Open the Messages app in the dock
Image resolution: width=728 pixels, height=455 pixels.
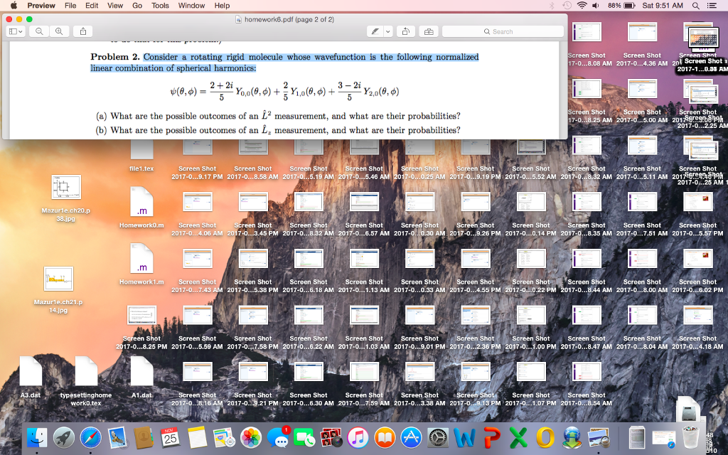tap(278, 439)
